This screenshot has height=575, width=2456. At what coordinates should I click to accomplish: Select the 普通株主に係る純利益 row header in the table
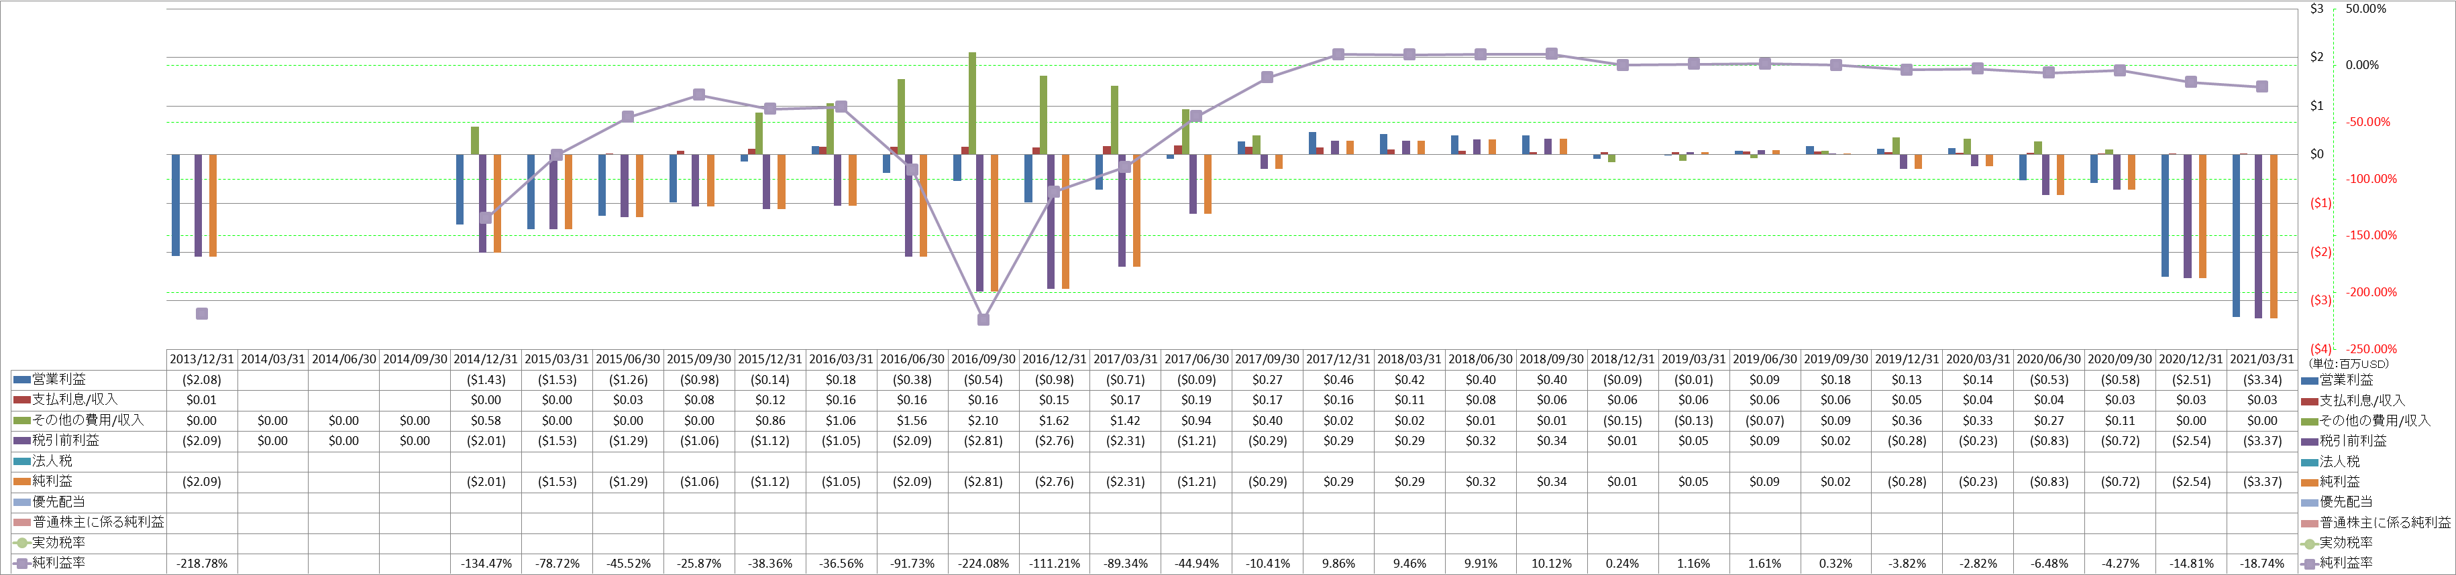pos(89,521)
